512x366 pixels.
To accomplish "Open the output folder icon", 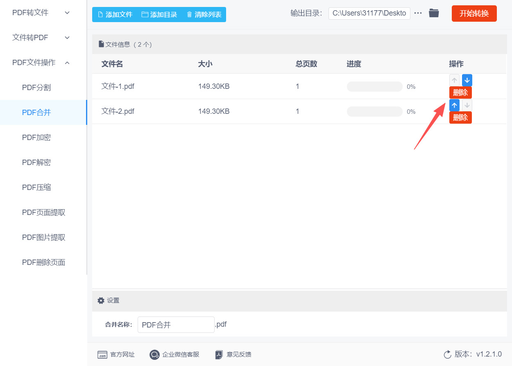I will click(434, 13).
